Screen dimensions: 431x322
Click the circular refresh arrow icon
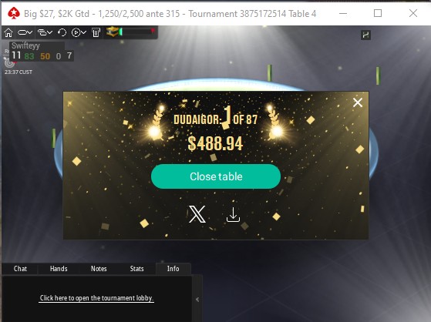coord(62,32)
